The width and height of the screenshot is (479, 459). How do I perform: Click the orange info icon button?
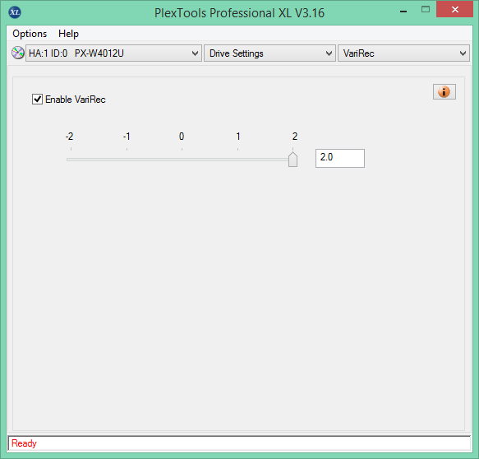tap(444, 92)
